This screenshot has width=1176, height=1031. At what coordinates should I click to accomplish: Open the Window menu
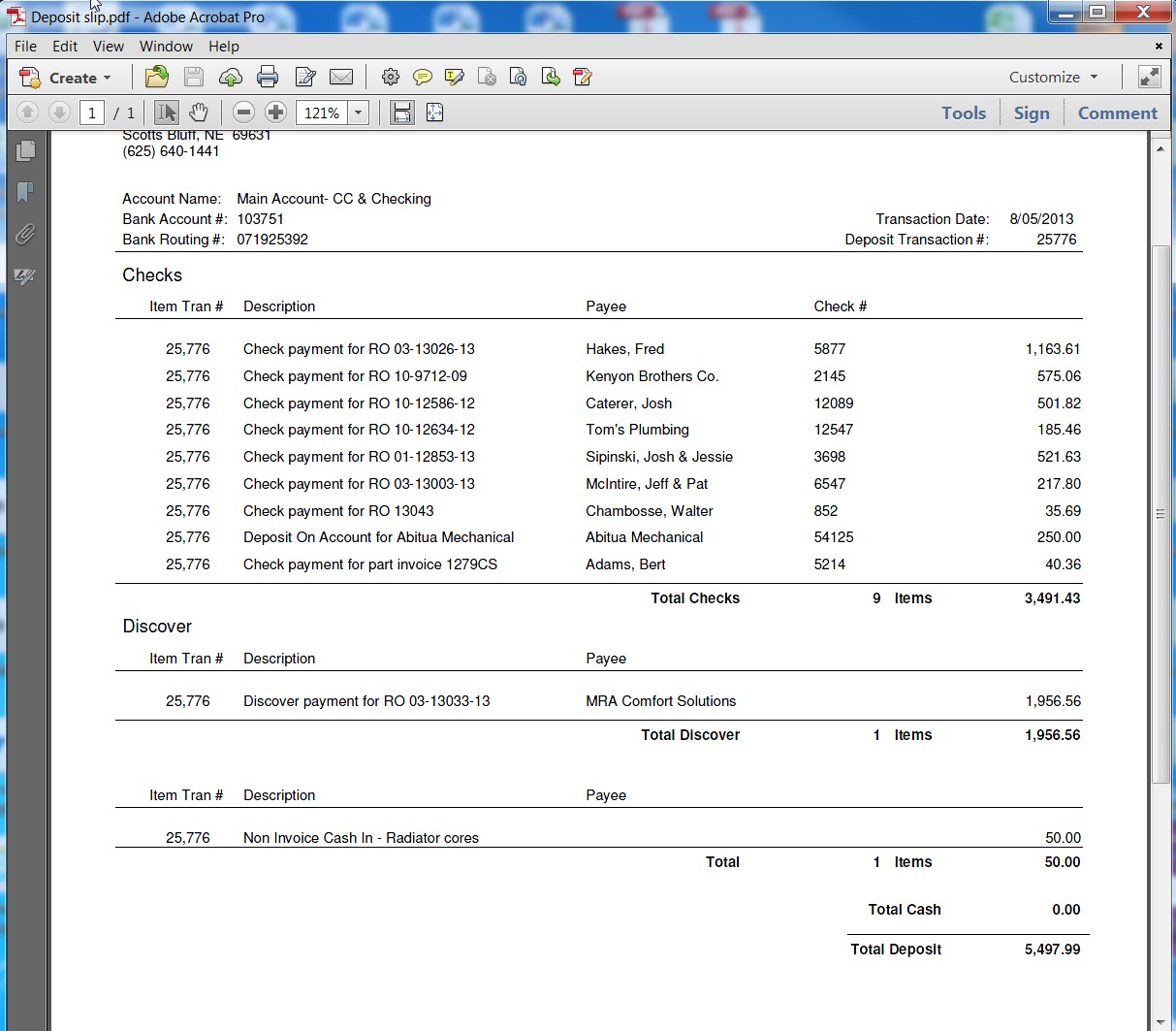166,46
